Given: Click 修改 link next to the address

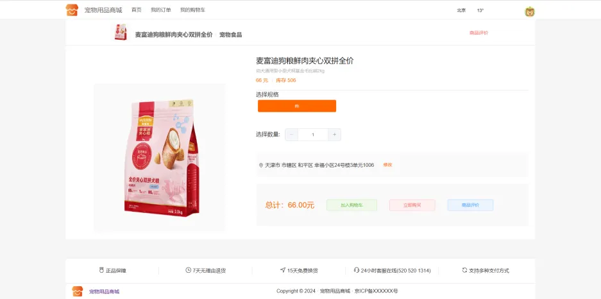Looking at the screenshot, I should click(x=387, y=165).
